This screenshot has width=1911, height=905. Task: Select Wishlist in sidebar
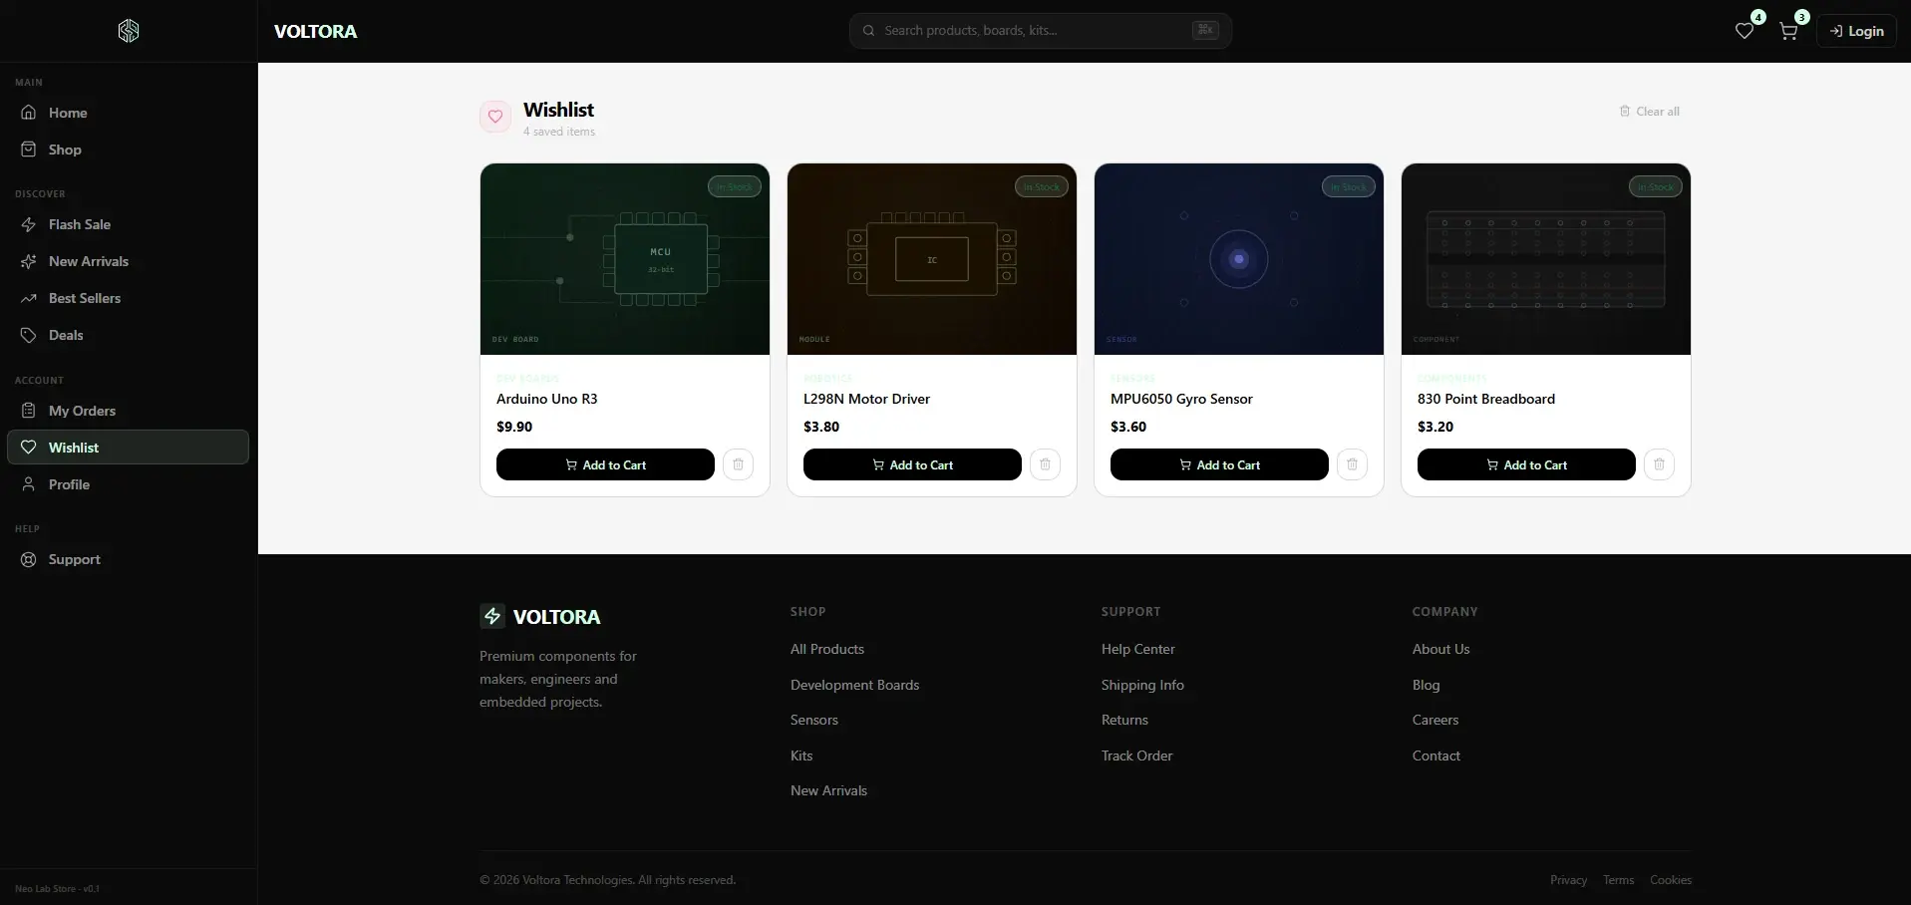click(129, 448)
